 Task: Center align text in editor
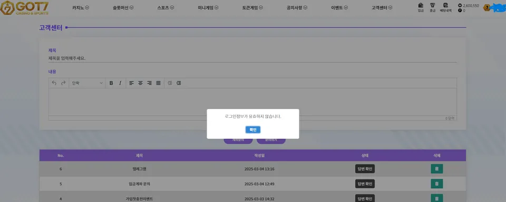click(x=140, y=83)
